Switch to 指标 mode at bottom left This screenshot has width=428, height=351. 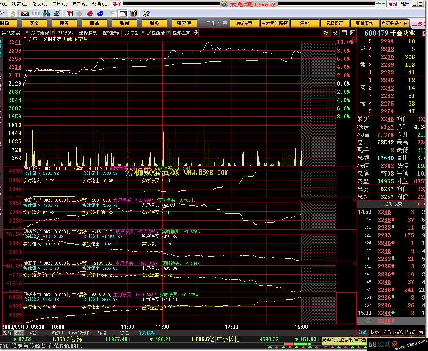(8, 333)
